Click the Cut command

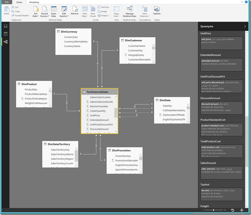pos(15,7)
